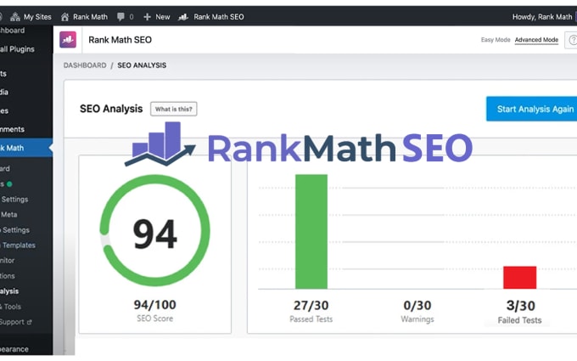Click the SEO ANALYSIS breadcrumb

(x=142, y=65)
